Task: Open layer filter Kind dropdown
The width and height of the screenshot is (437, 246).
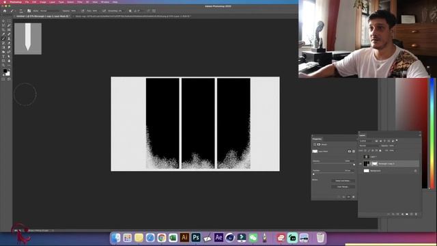Action: click(x=366, y=141)
